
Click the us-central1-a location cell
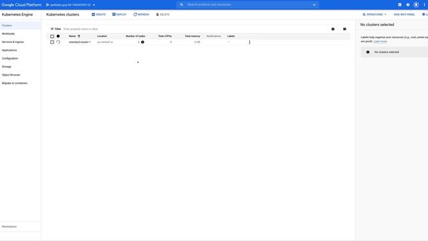coord(105,42)
